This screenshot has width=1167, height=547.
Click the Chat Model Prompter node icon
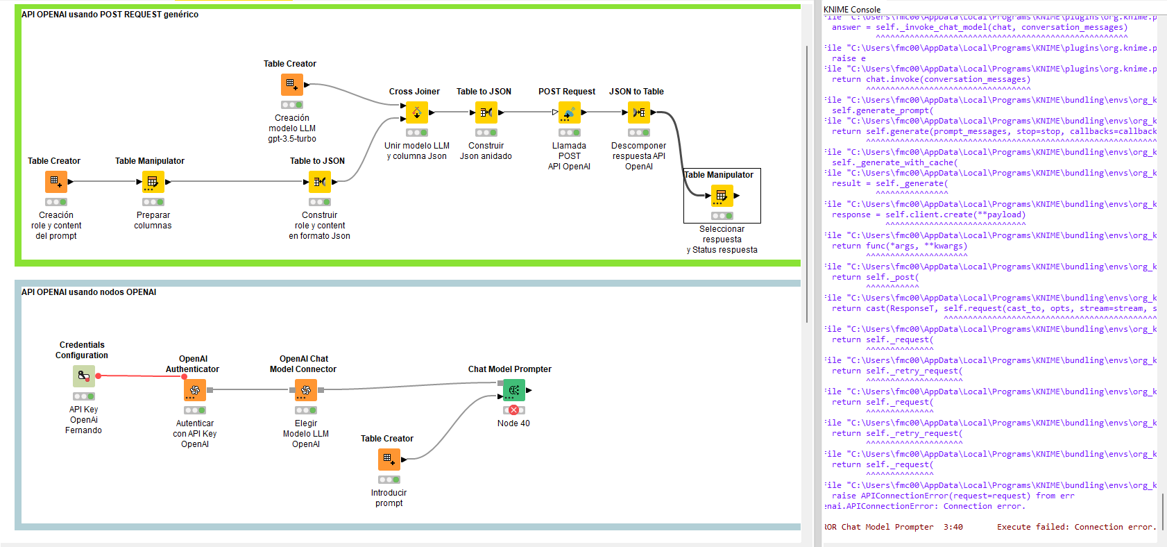[x=514, y=390]
